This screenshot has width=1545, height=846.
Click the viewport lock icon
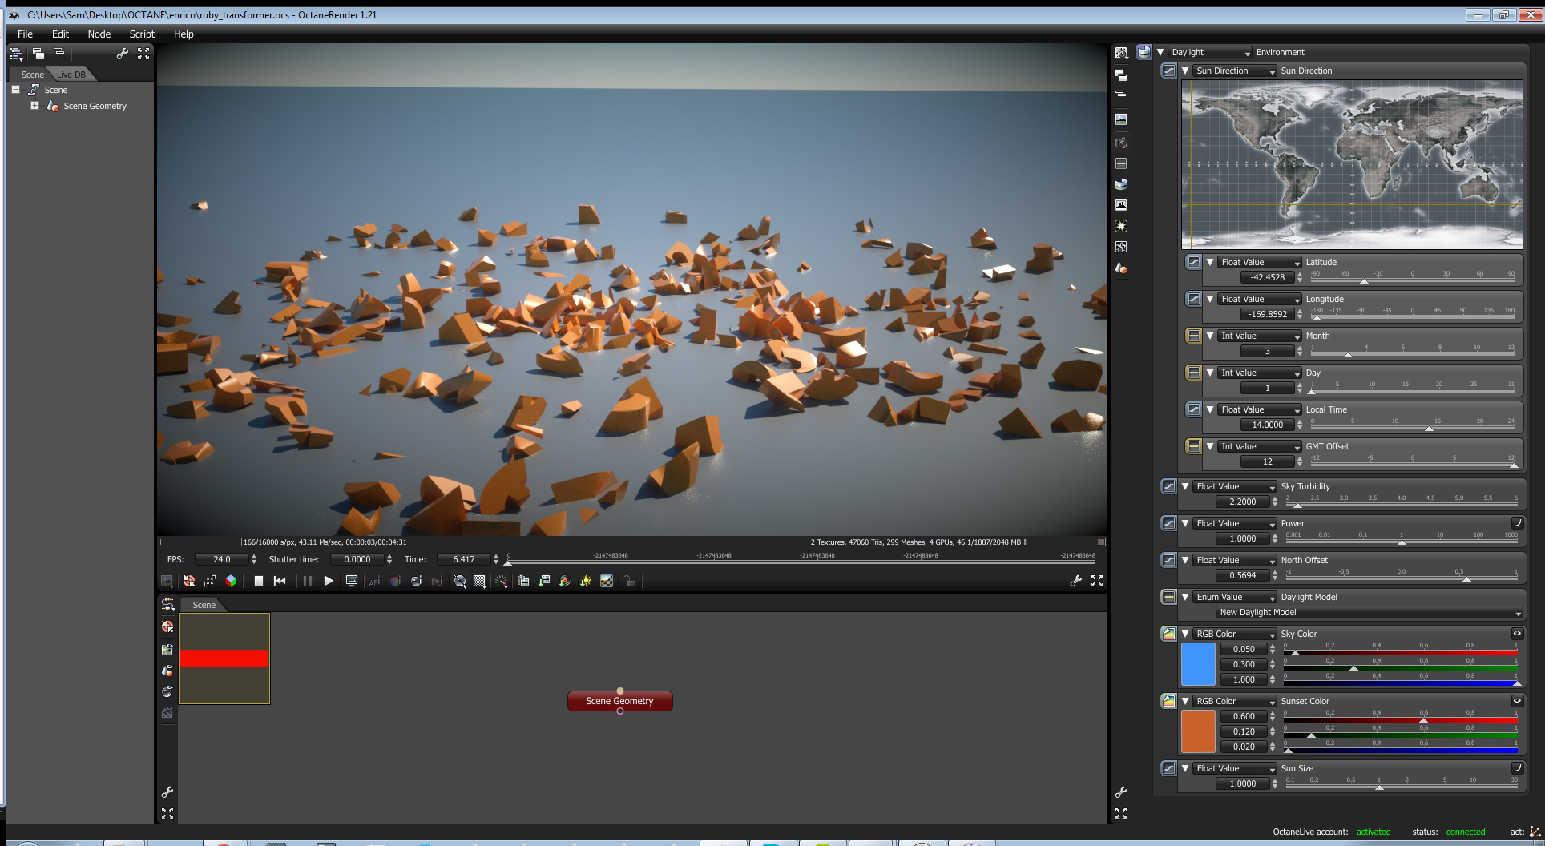631,581
